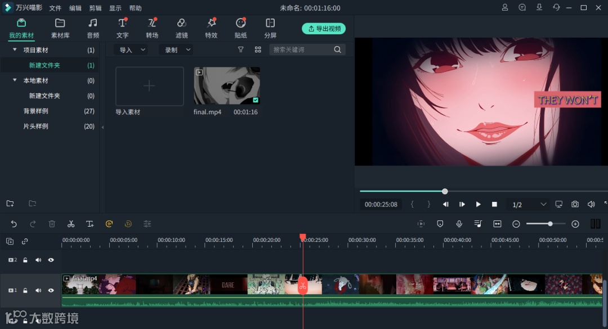The height and width of the screenshot is (329, 608).
Task: Hide track 2 with eye icon
Action: click(x=51, y=260)
